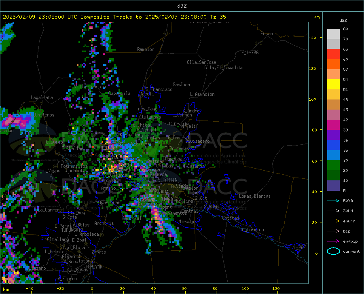Click the 120 km horizontal axis tick

276,289
